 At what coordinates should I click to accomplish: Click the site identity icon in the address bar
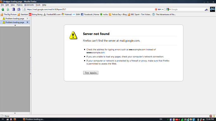[25, 9]
